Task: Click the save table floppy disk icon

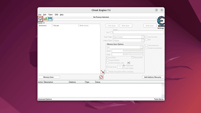Action: [x=50, y=19]
